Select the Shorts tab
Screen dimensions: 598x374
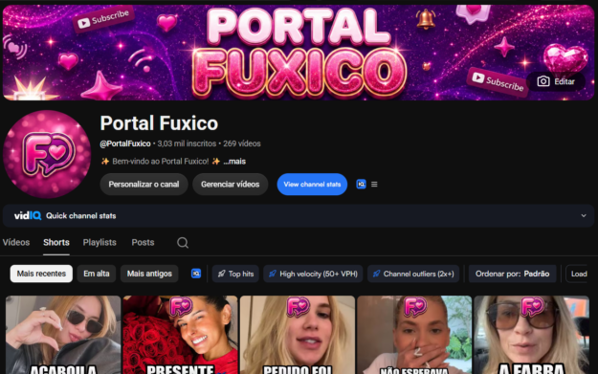(x=56, y=242)
